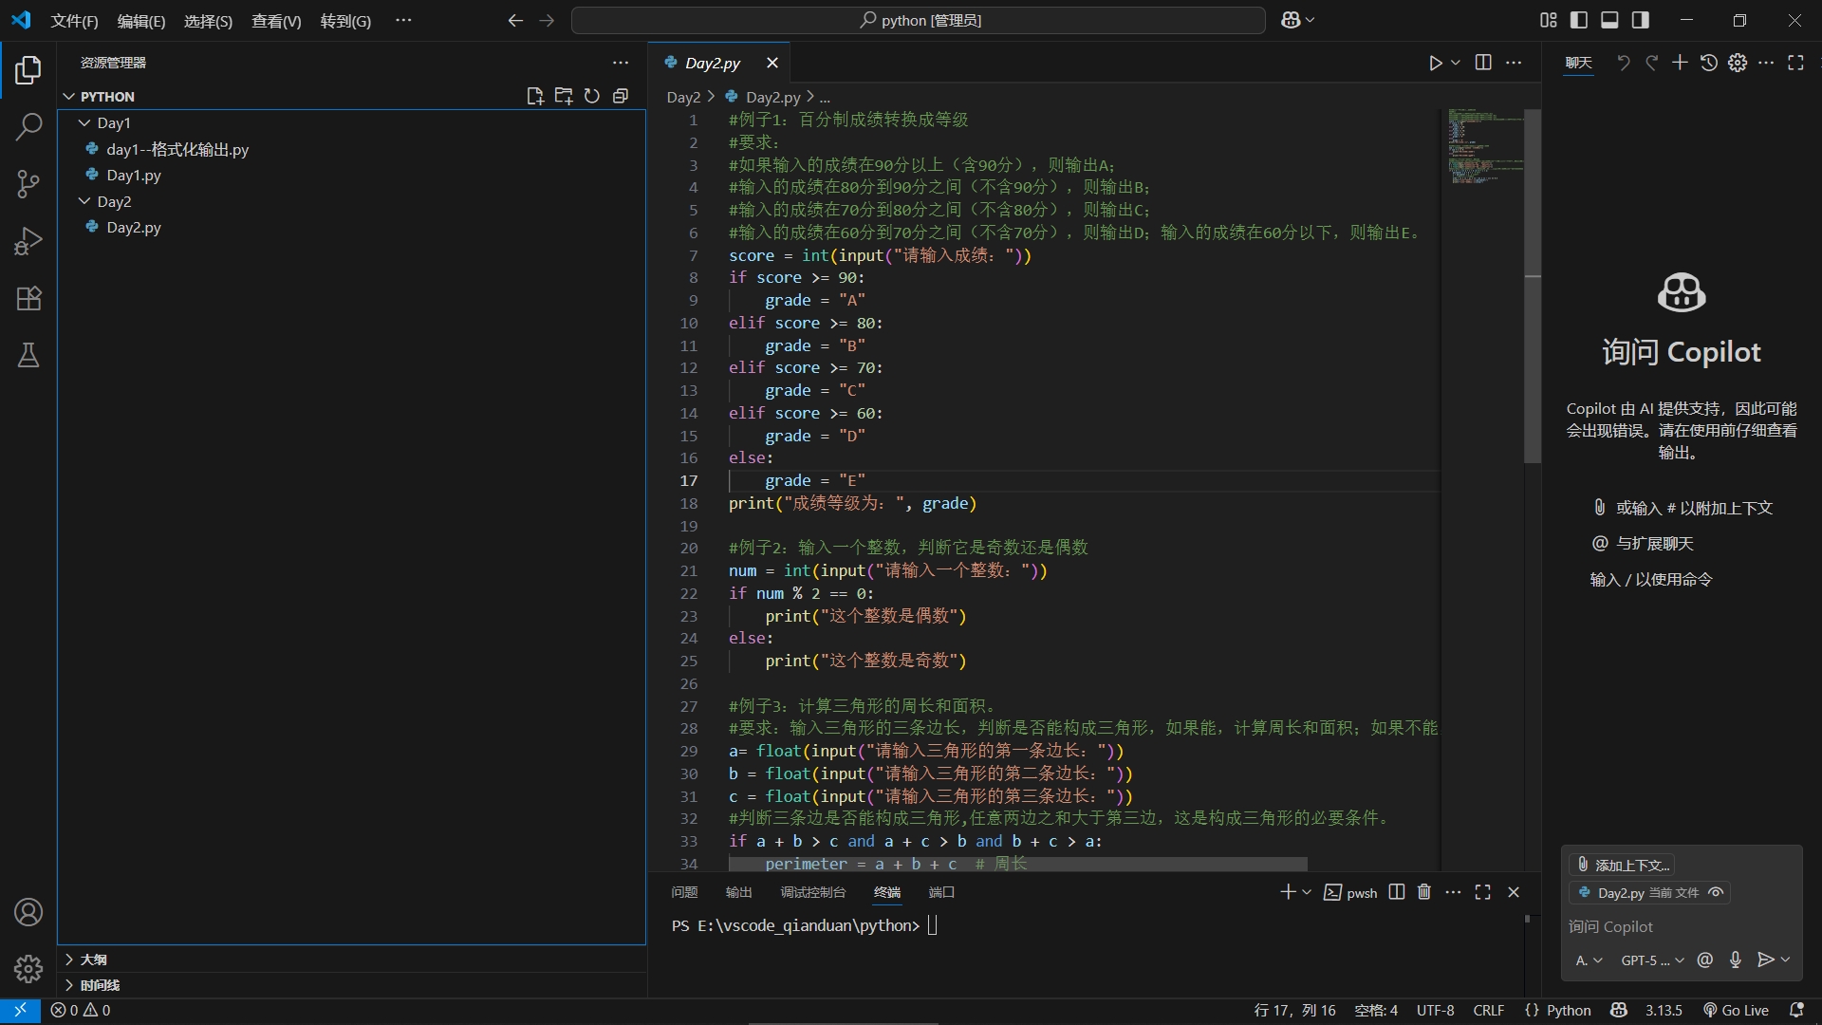
Task: Toggle the secondary side bar layout button
Action: tap(1640, 20)
